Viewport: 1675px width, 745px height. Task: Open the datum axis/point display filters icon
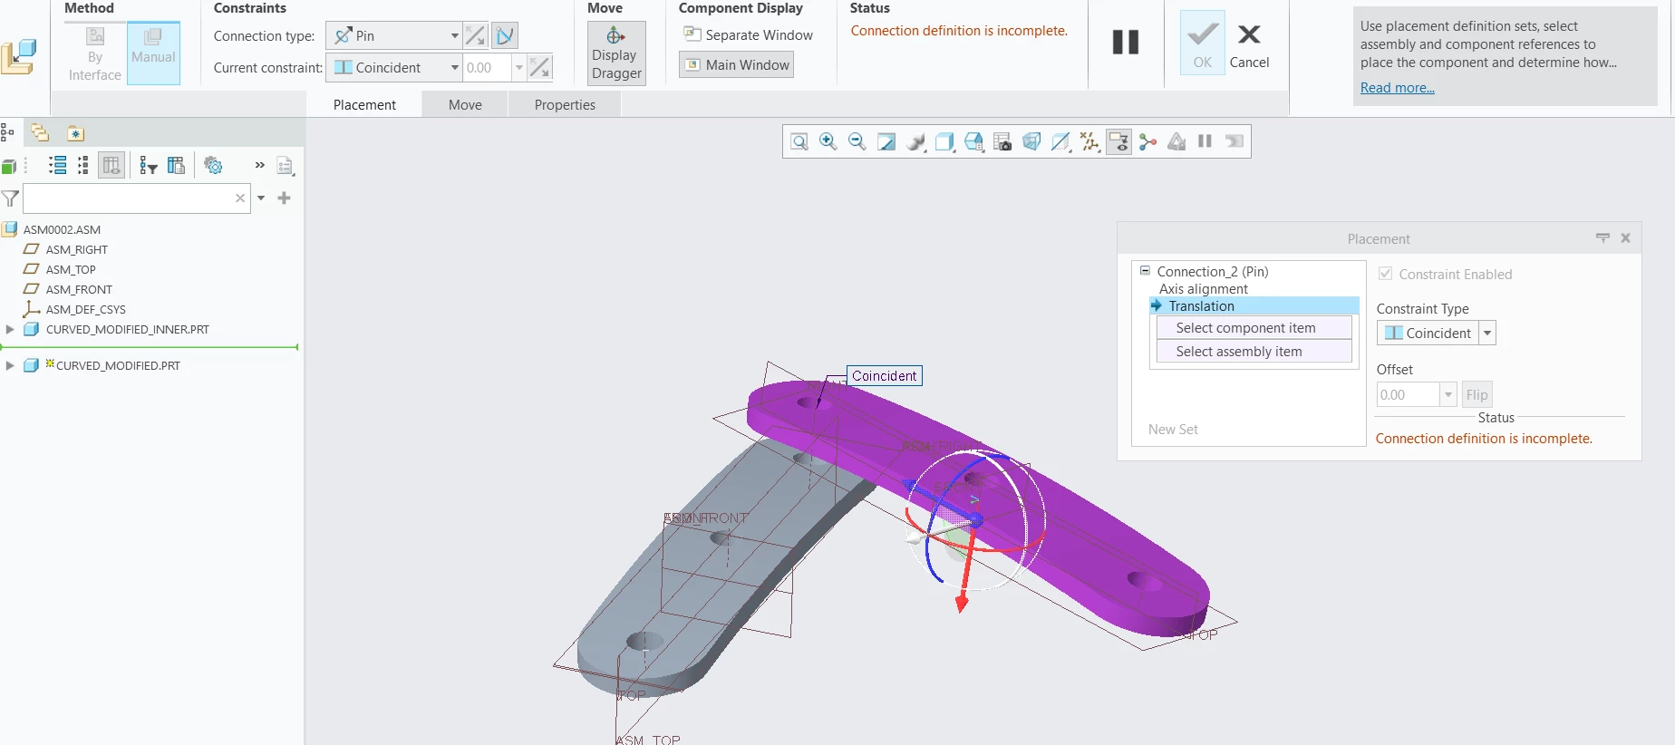[1089, 141]
